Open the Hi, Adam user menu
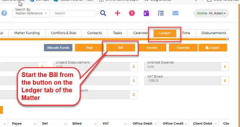 [211, 13]
